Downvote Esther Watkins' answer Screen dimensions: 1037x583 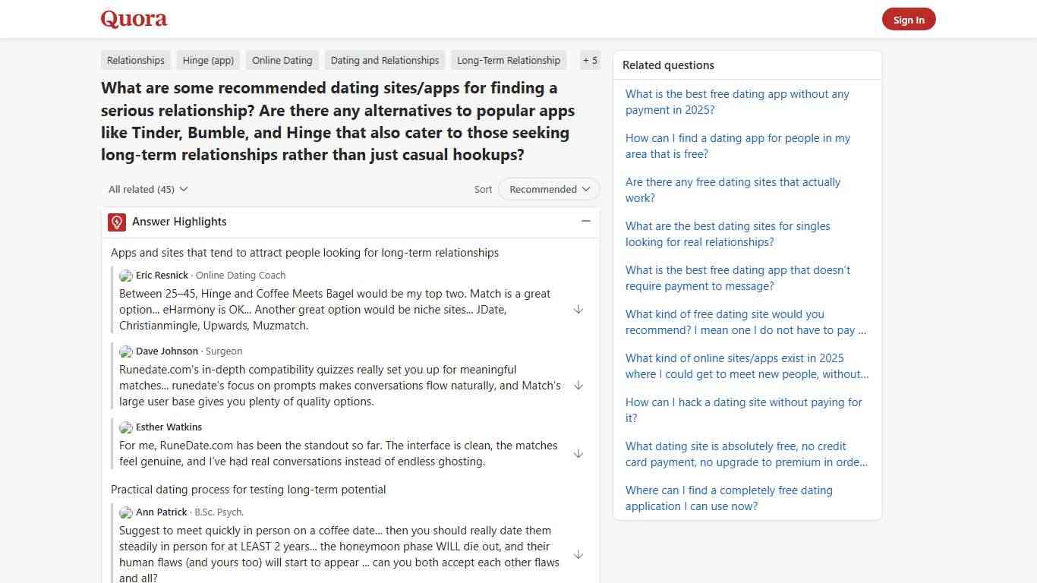pyautogui.click(x=578, y=453)
